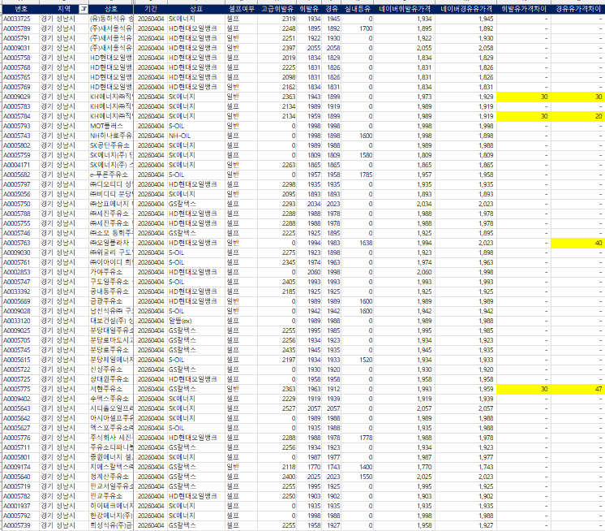Select the 가야주유소 station name cell
605x531 pixels.
coord(111,272)
